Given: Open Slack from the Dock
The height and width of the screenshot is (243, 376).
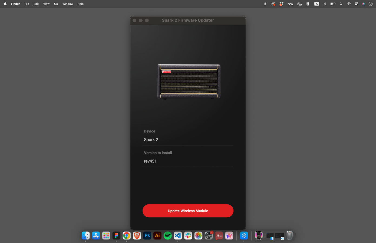Looking at the screenshot, I should 188,235.
